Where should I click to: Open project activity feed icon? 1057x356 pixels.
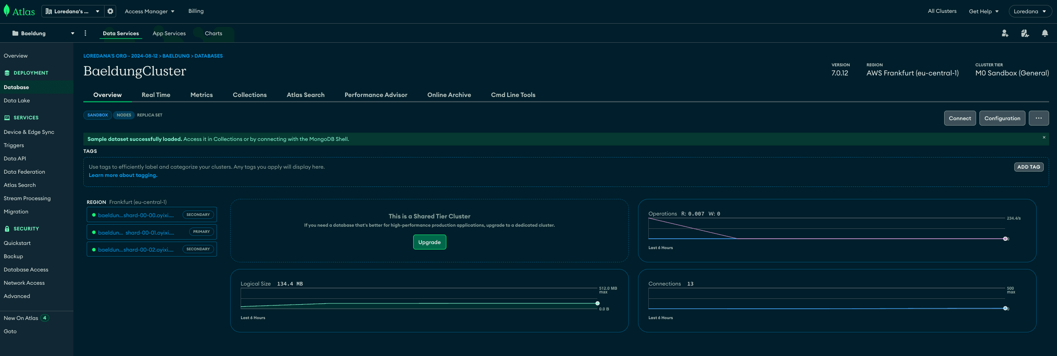(1025, 33)
